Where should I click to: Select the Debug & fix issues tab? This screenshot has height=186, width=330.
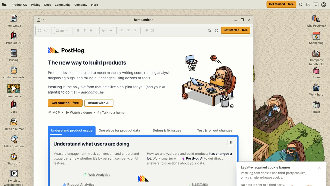167,130
